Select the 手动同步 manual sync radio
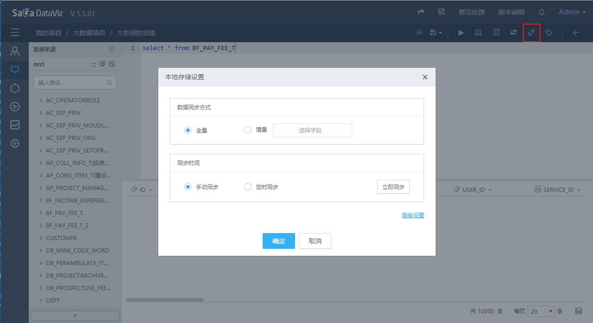 [188, 187]
